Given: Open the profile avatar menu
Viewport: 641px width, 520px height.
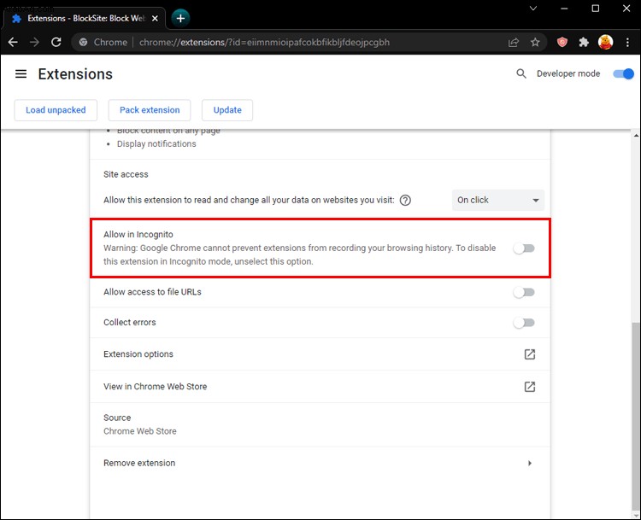Looking at the screenshot, I should coord(605,42).
